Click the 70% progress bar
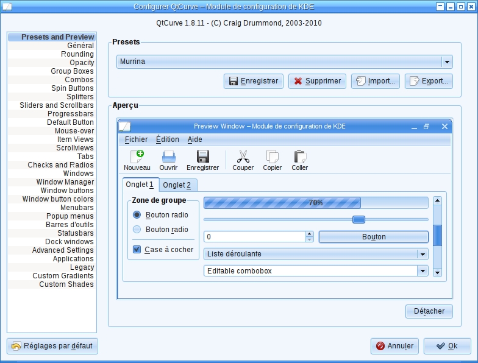 pos(316,203)
